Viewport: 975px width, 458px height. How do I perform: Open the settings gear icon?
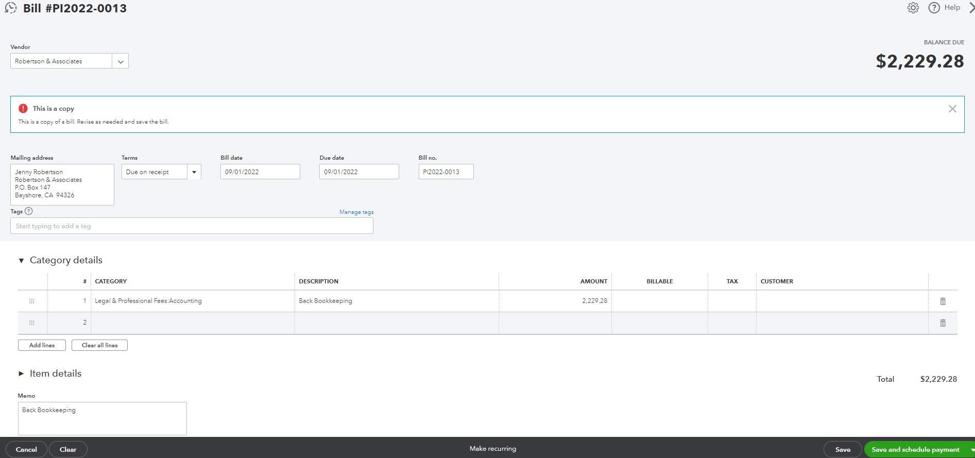[x=913, y=8]
